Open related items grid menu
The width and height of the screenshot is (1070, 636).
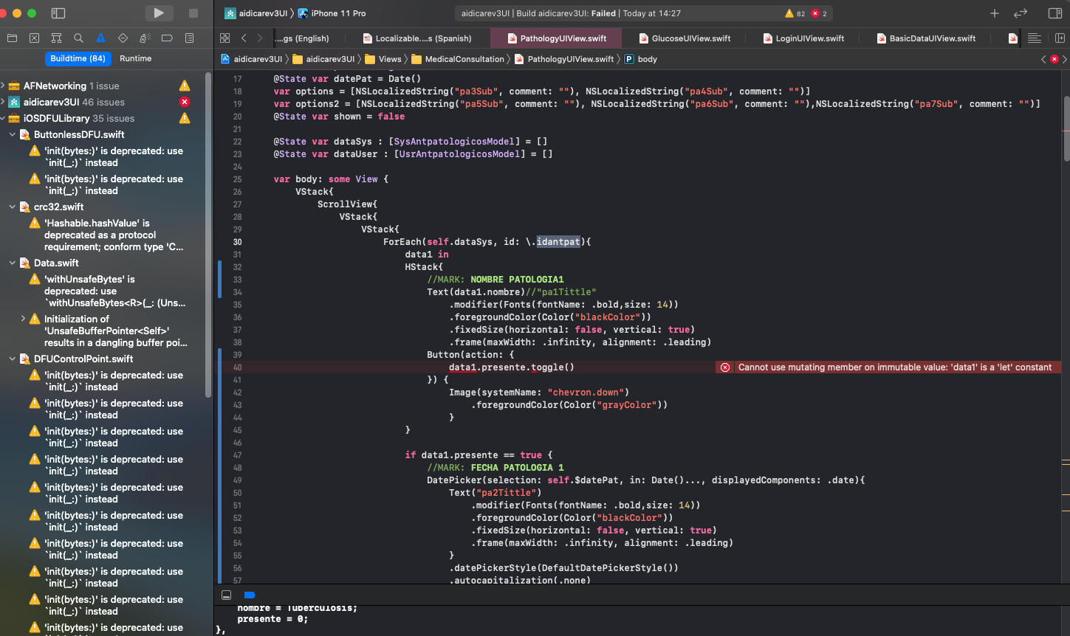point(224,38)
